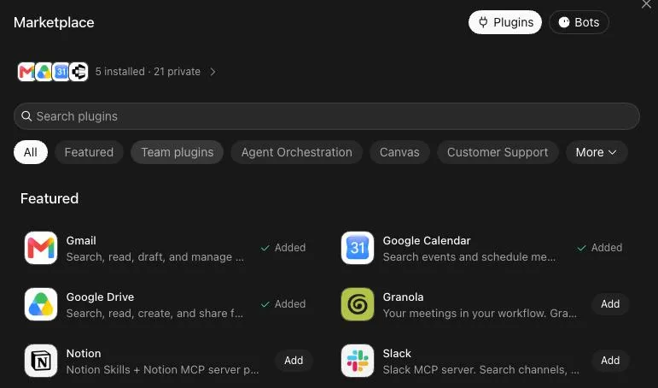Open the Notion plugin title

point(84,353)
